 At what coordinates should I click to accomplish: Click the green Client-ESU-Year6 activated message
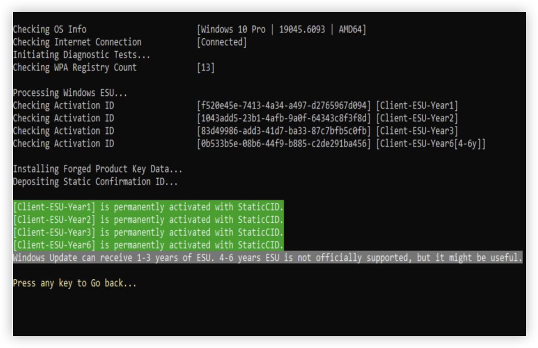pyautogui.click(x=148, y=245)
